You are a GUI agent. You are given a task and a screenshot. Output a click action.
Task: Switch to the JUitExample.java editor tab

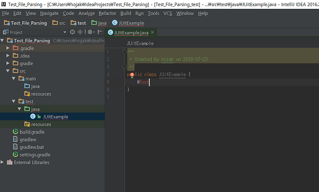[x=131, y=32]
